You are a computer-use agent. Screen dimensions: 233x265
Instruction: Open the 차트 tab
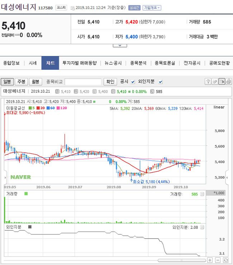50,63
